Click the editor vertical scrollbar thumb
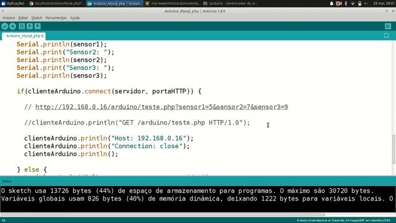This screenshot has width=396, height=223. (x=394, y=149)
